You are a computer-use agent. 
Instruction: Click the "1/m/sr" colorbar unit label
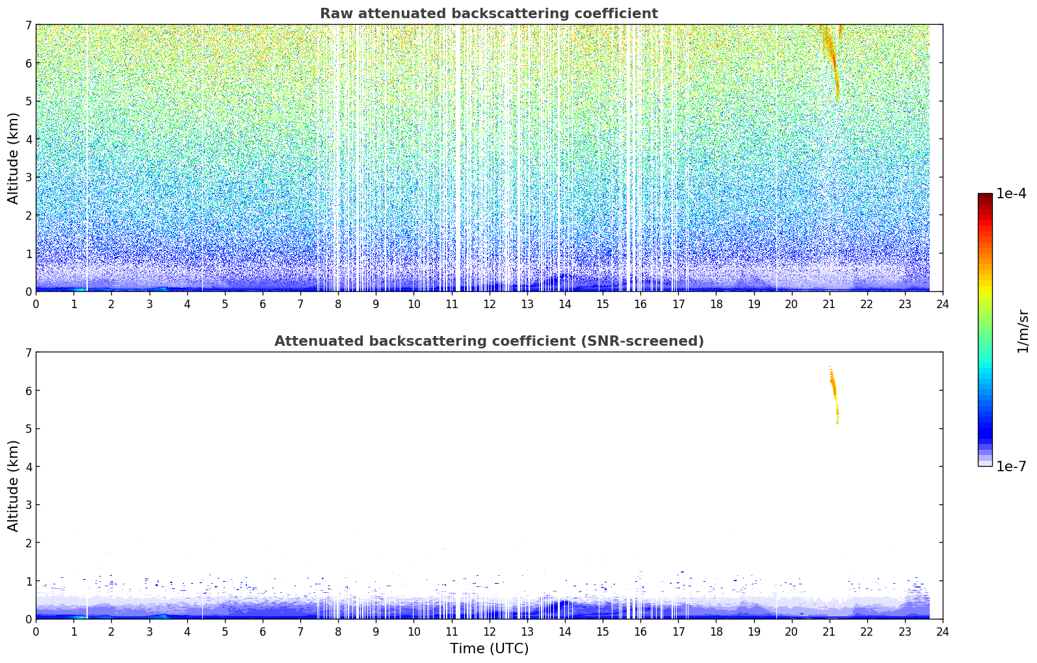[x=1023, y=331]
